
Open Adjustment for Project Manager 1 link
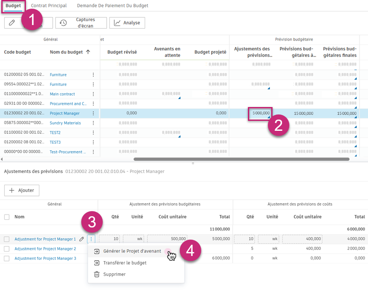pos(45,239)
